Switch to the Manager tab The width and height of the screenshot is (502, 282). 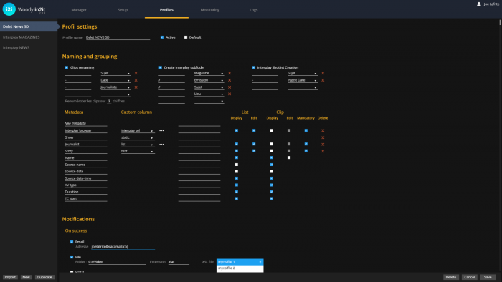(79, 10)
